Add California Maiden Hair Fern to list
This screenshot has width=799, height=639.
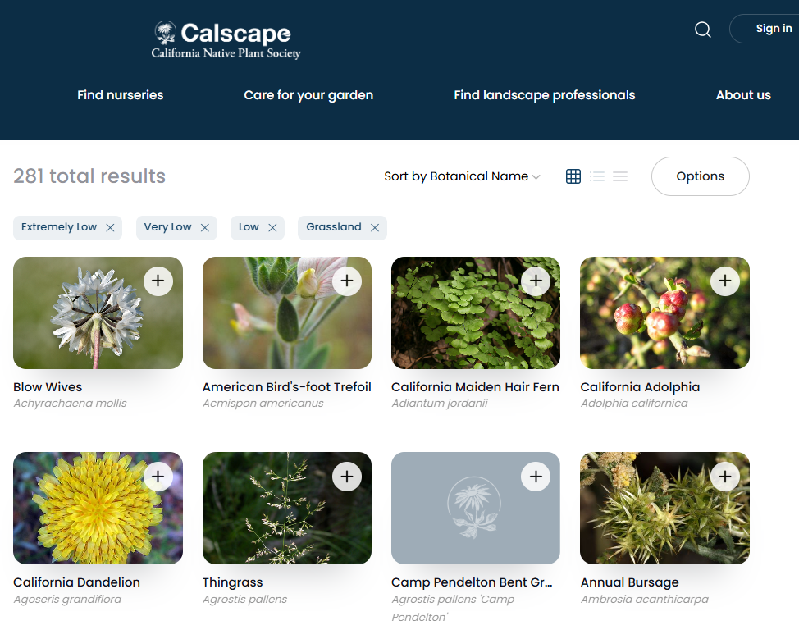click(536, 281)
